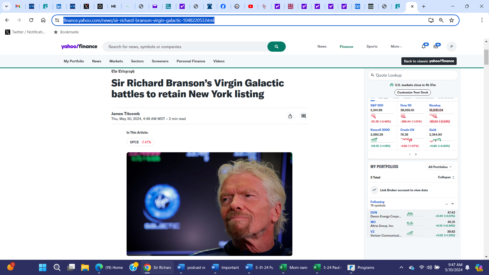Screen dimensions: 489x275
Task: Click Back to classic Yahoo Finance
Action: [429, 61]
